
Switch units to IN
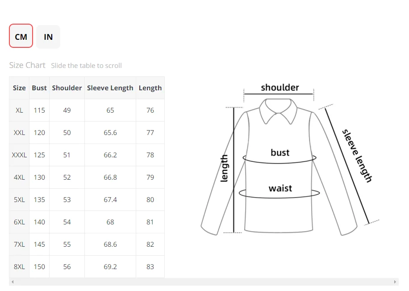click(48, 37)
